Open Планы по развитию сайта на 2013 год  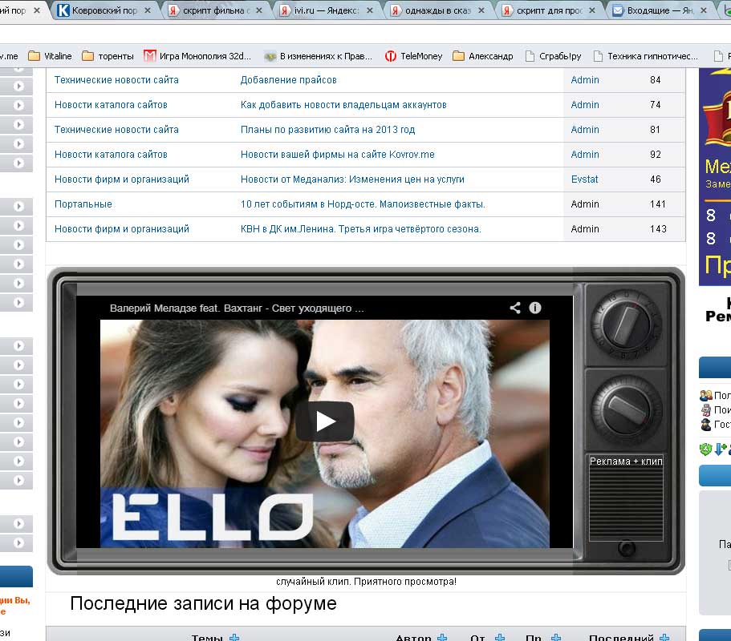tap(327, 130)
